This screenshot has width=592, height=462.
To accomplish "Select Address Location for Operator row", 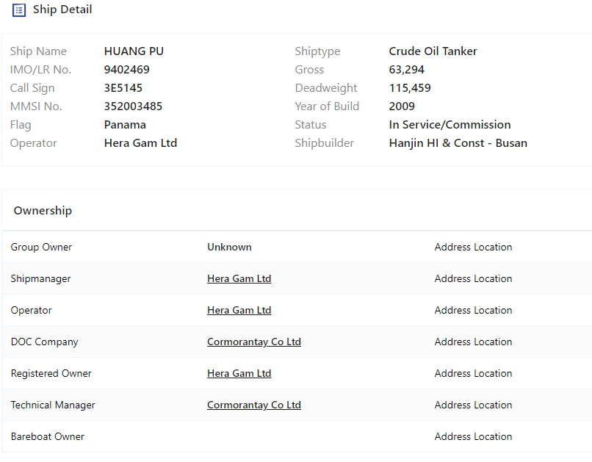I will coord(473,310).
